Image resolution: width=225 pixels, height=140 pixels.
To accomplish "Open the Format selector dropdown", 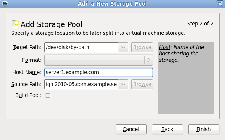I will [99, 60].
